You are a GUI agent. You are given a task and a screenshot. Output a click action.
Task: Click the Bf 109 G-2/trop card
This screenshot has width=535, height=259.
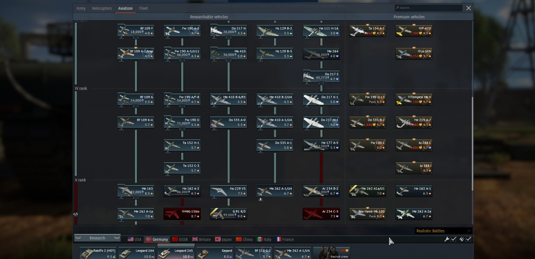point(136,54)
